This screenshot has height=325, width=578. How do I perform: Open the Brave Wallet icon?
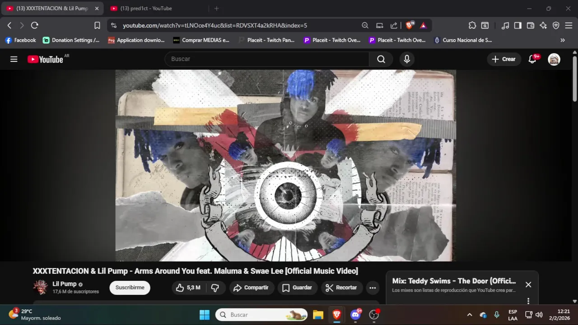[531, 25]
